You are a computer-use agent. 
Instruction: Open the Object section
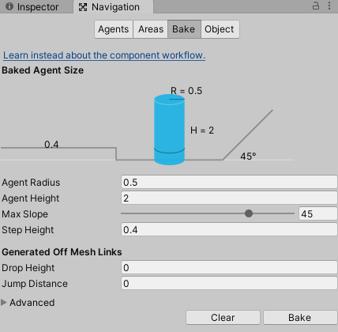pyautogui.click(x=220, y=29)
